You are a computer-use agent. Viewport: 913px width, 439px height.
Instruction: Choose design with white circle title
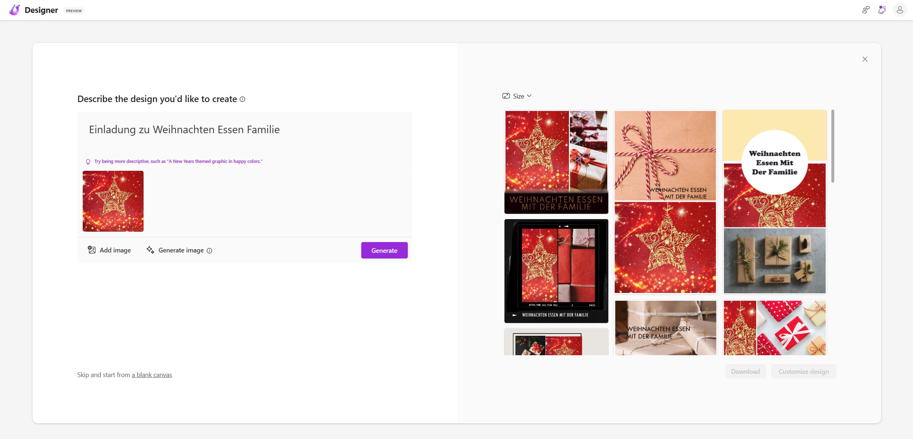coord(774,202)
